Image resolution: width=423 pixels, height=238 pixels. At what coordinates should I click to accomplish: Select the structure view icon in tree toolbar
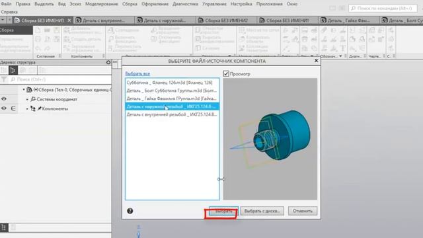[13, 71]
